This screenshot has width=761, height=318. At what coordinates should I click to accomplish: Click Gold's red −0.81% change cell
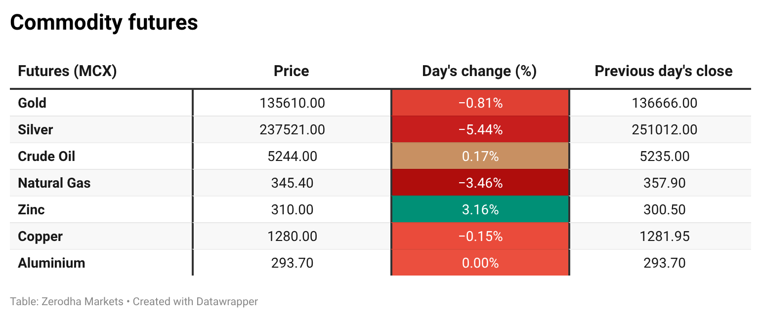(480, 103)
